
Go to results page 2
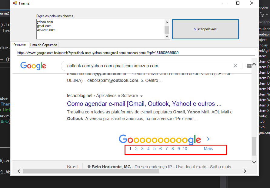136,149
